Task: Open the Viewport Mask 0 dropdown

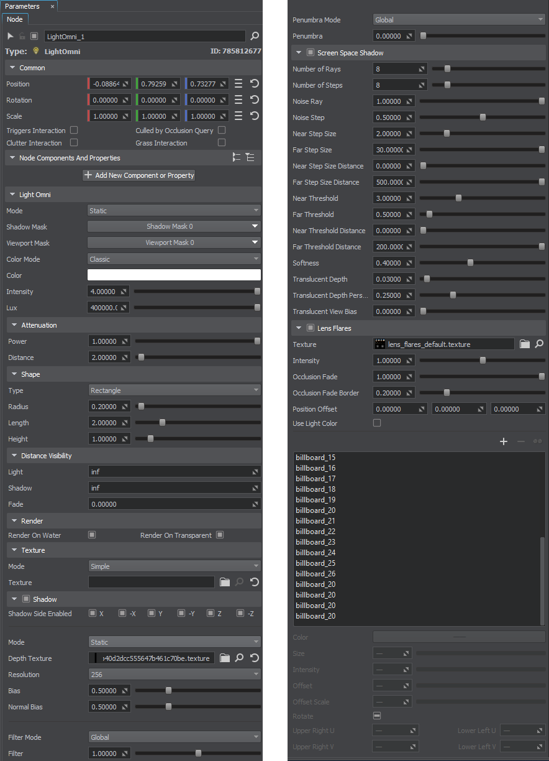Action: point(175,242)
